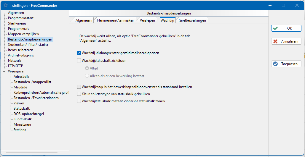Screen dimensions: 305x157
Task: Click the red X icon on Annuleren
Action: [x=275, y=41]
